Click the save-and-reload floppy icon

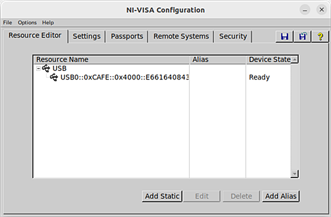pos(302,37)
